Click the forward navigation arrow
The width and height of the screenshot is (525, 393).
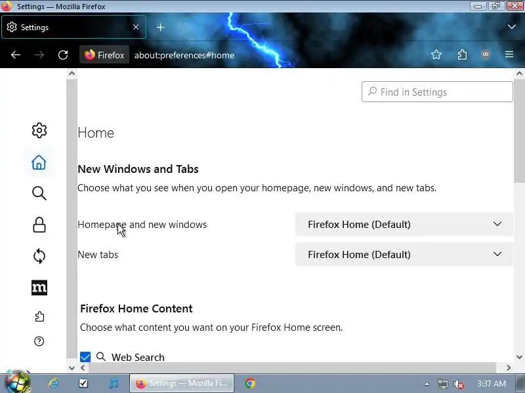click(x=39, y=55)
